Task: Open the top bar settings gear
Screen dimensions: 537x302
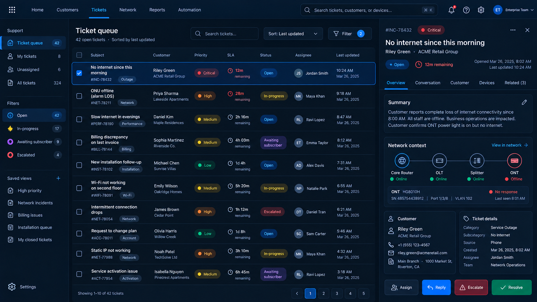Action: click(x=481, y=10)
